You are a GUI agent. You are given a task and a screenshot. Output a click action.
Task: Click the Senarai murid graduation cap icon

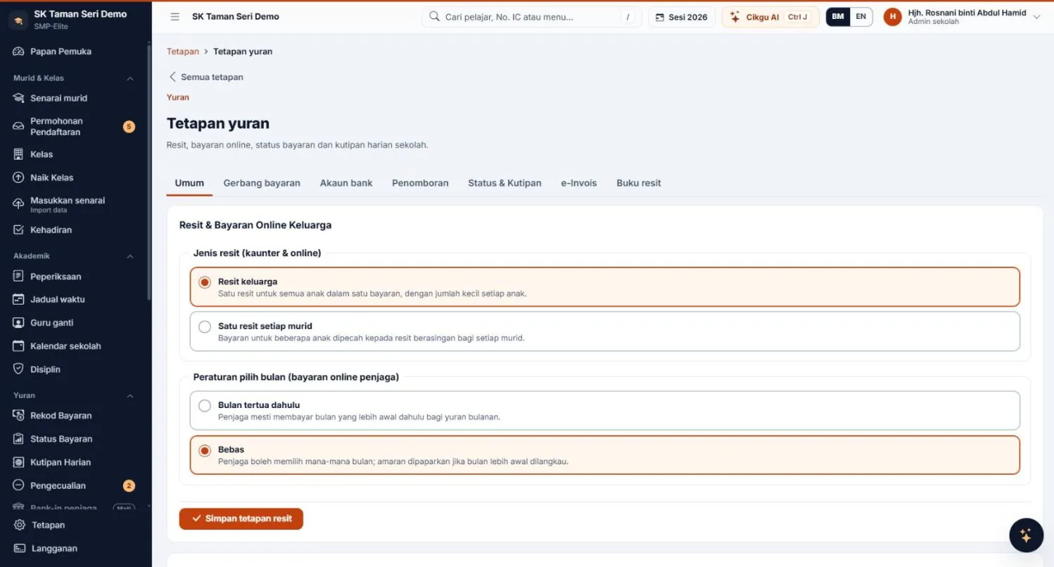click(x=19, y=98)
